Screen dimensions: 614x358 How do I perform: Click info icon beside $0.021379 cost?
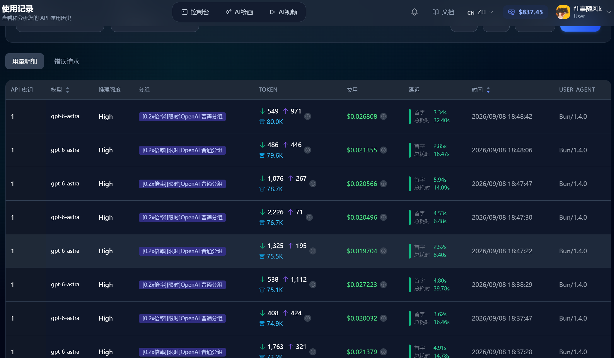[x=383, y=352]
